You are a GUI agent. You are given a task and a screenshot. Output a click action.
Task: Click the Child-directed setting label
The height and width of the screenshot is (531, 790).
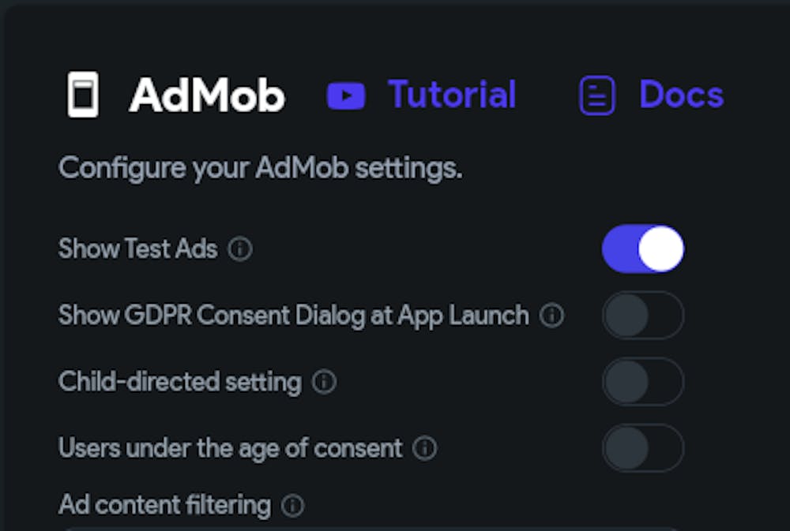(x=179, y=382)
